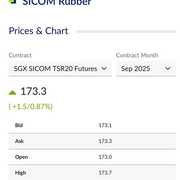The image size is (180, 180).
Task: Expand the Contract Month chevron
Action: [x=168, y=68]
